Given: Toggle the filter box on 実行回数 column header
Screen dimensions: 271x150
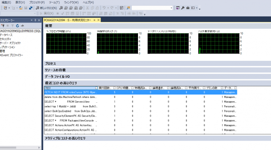Looking at the screenshot, I should [114, 88].
